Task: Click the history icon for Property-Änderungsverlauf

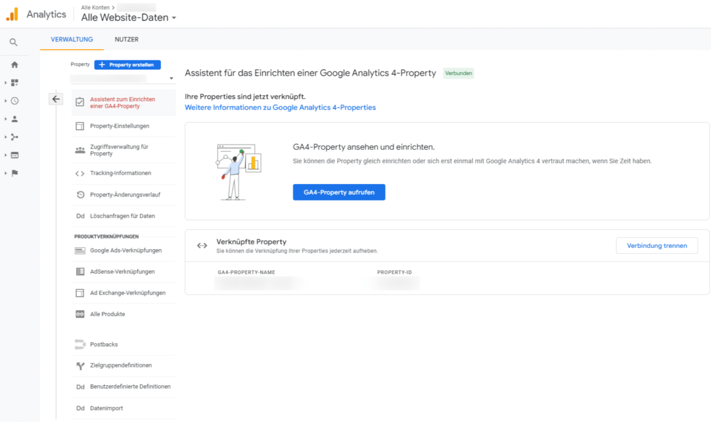Action: click(80, 195)
